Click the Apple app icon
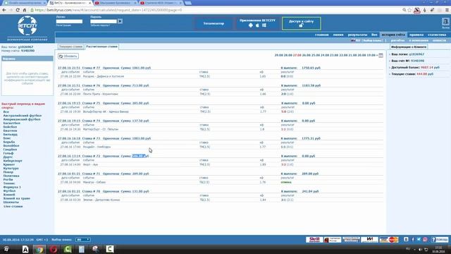This screenshot has width=451, height=254. pyautogui.click(x=257, y=25)
